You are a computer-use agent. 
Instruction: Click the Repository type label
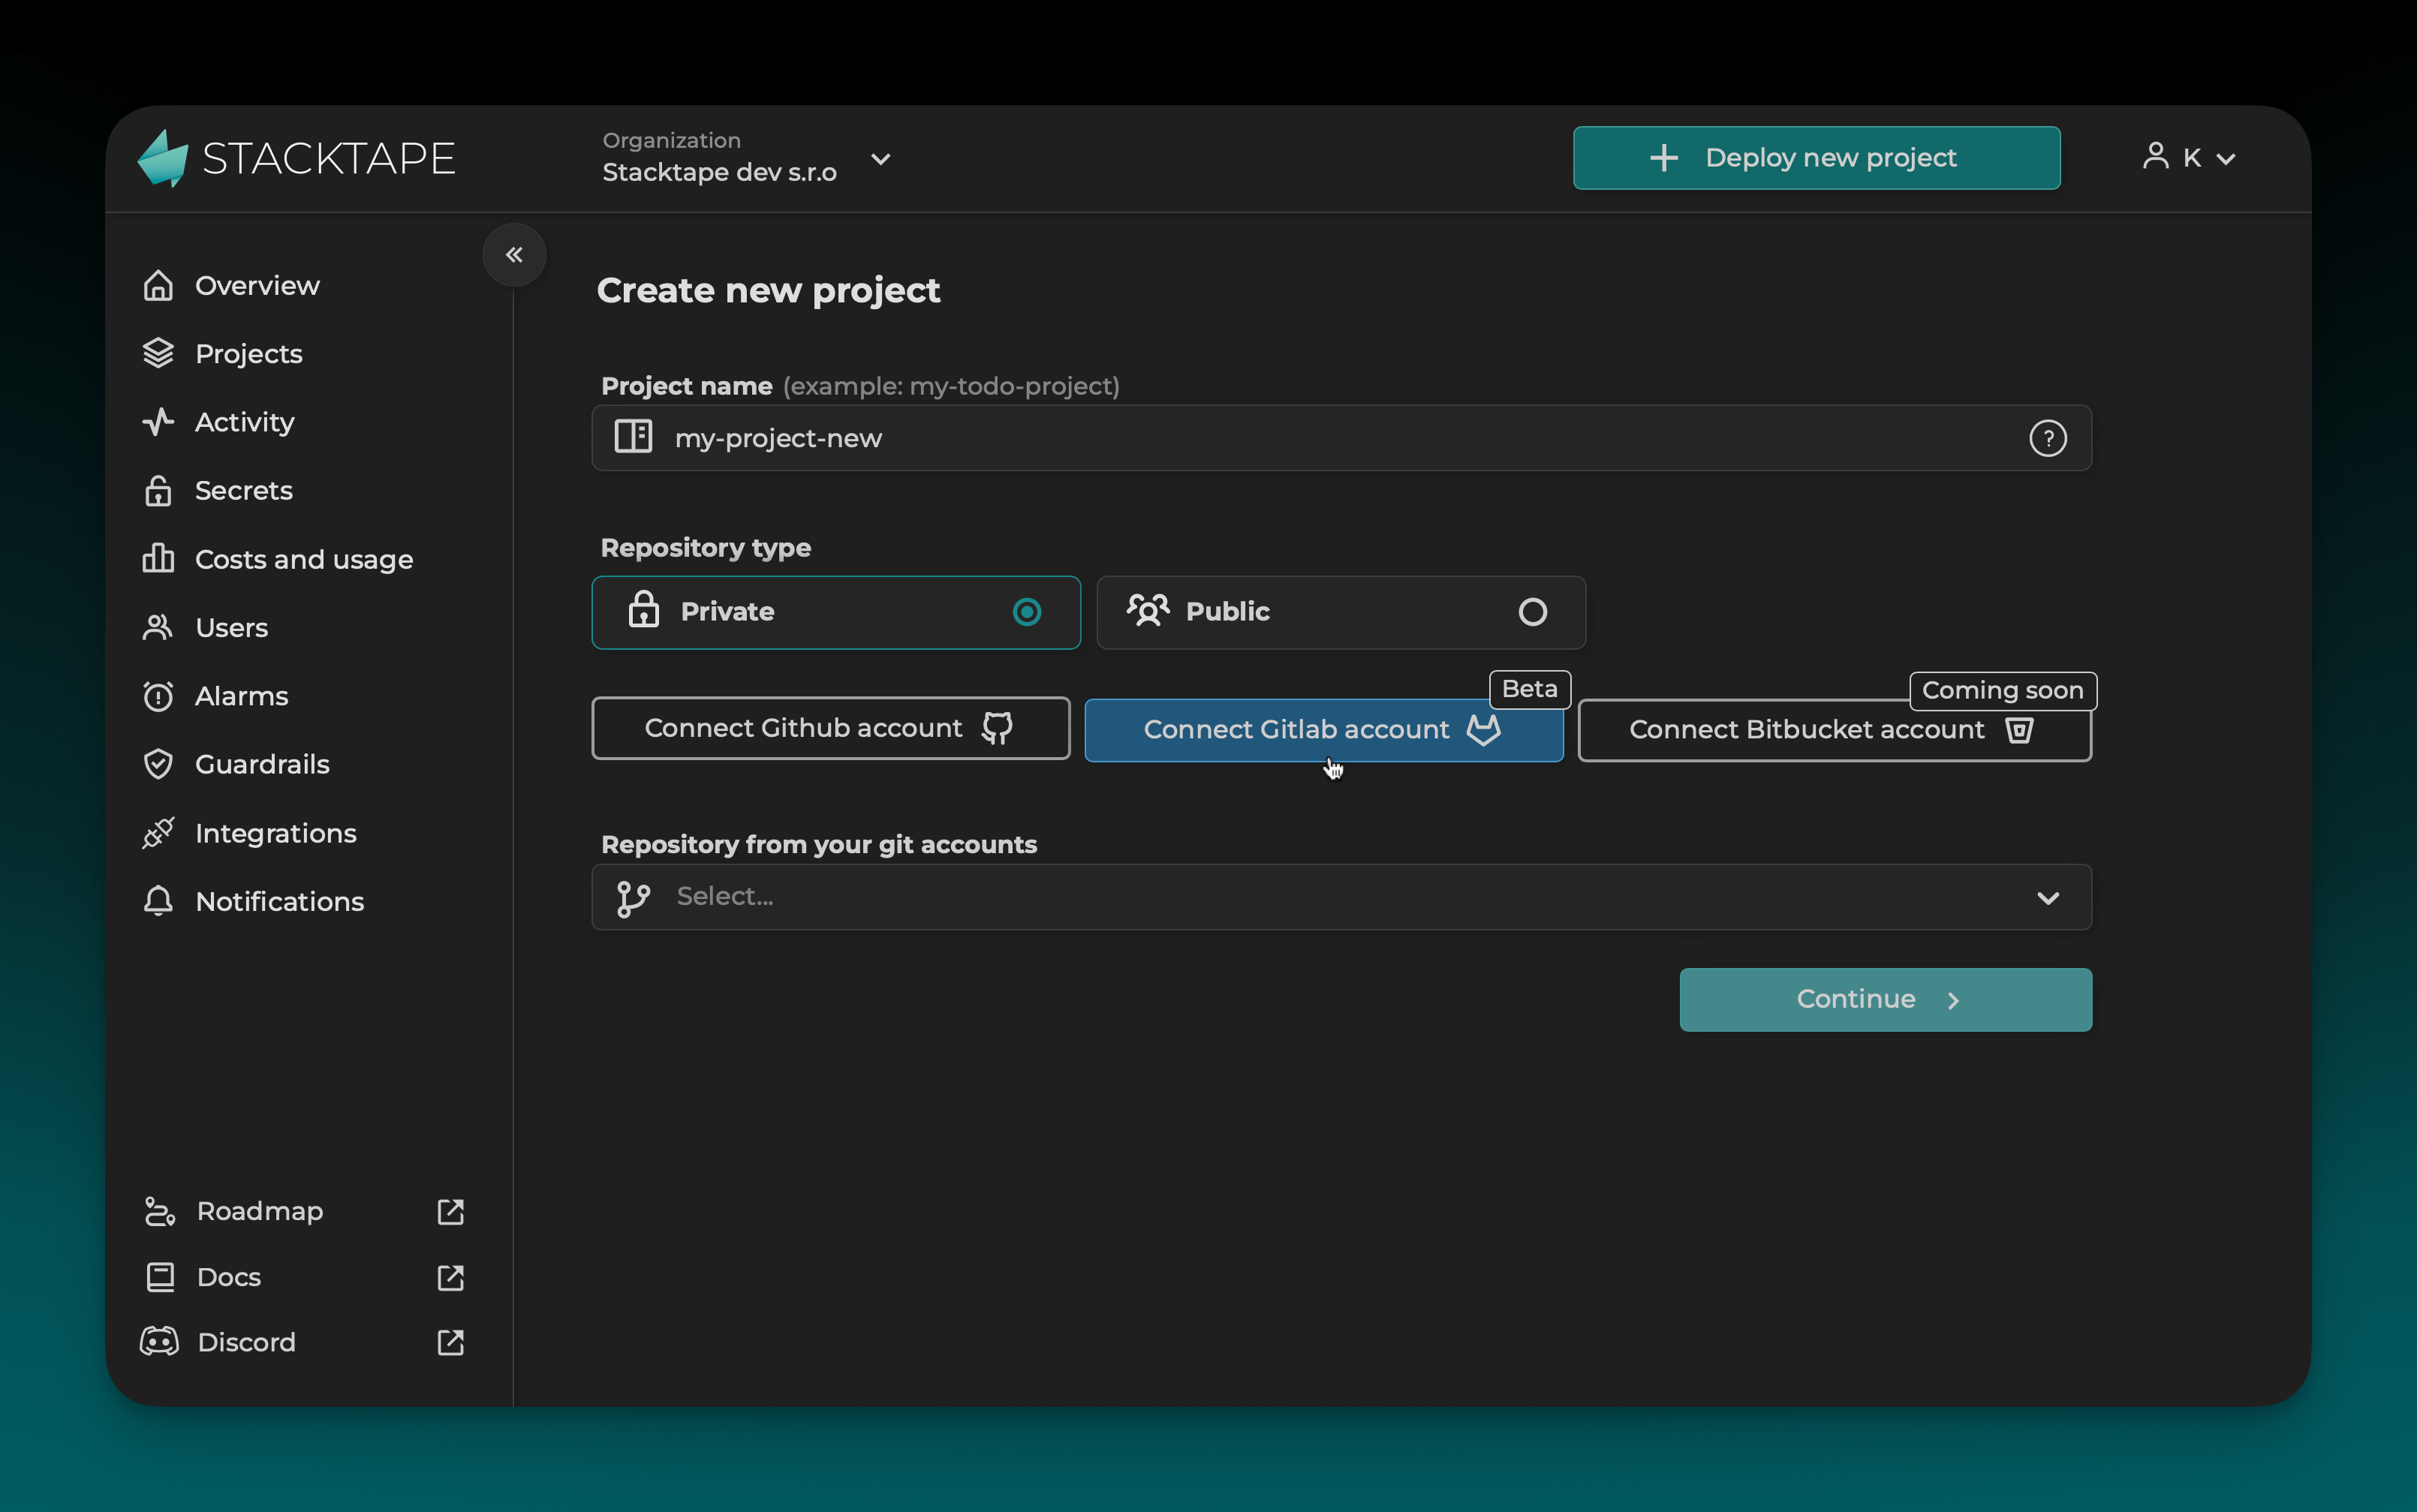[706, 548]
